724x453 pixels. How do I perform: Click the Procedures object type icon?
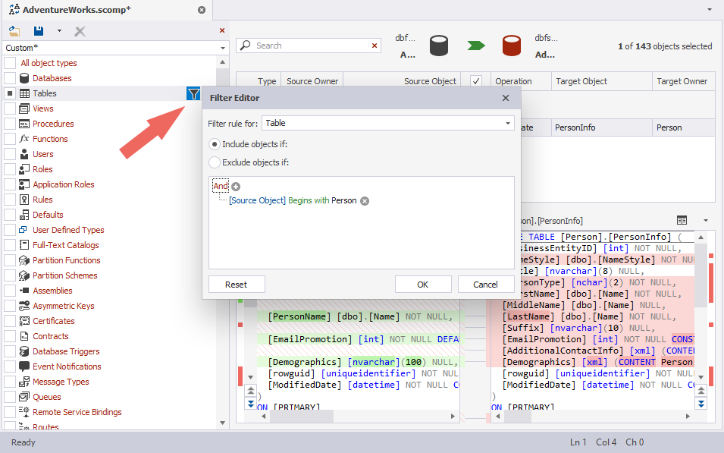(x=24, y=124)
